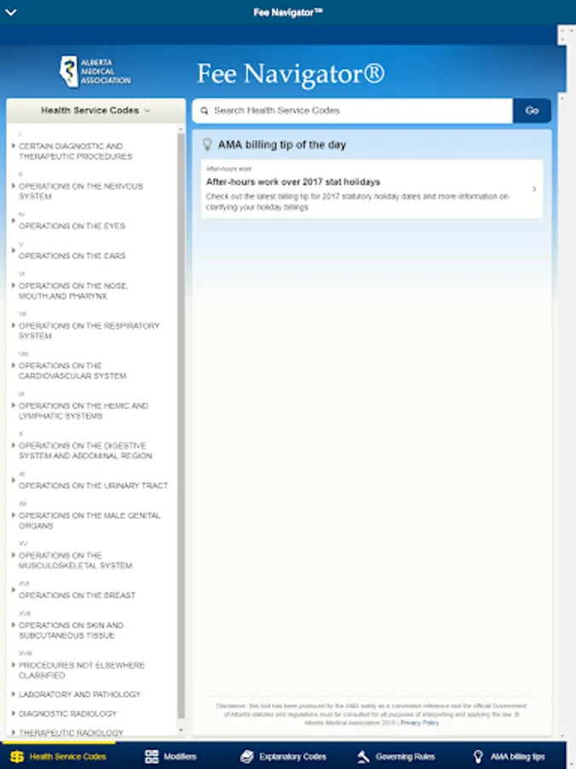Select Operations on the Cardiovascular System text
576x769 pixels.
(73, 371)
